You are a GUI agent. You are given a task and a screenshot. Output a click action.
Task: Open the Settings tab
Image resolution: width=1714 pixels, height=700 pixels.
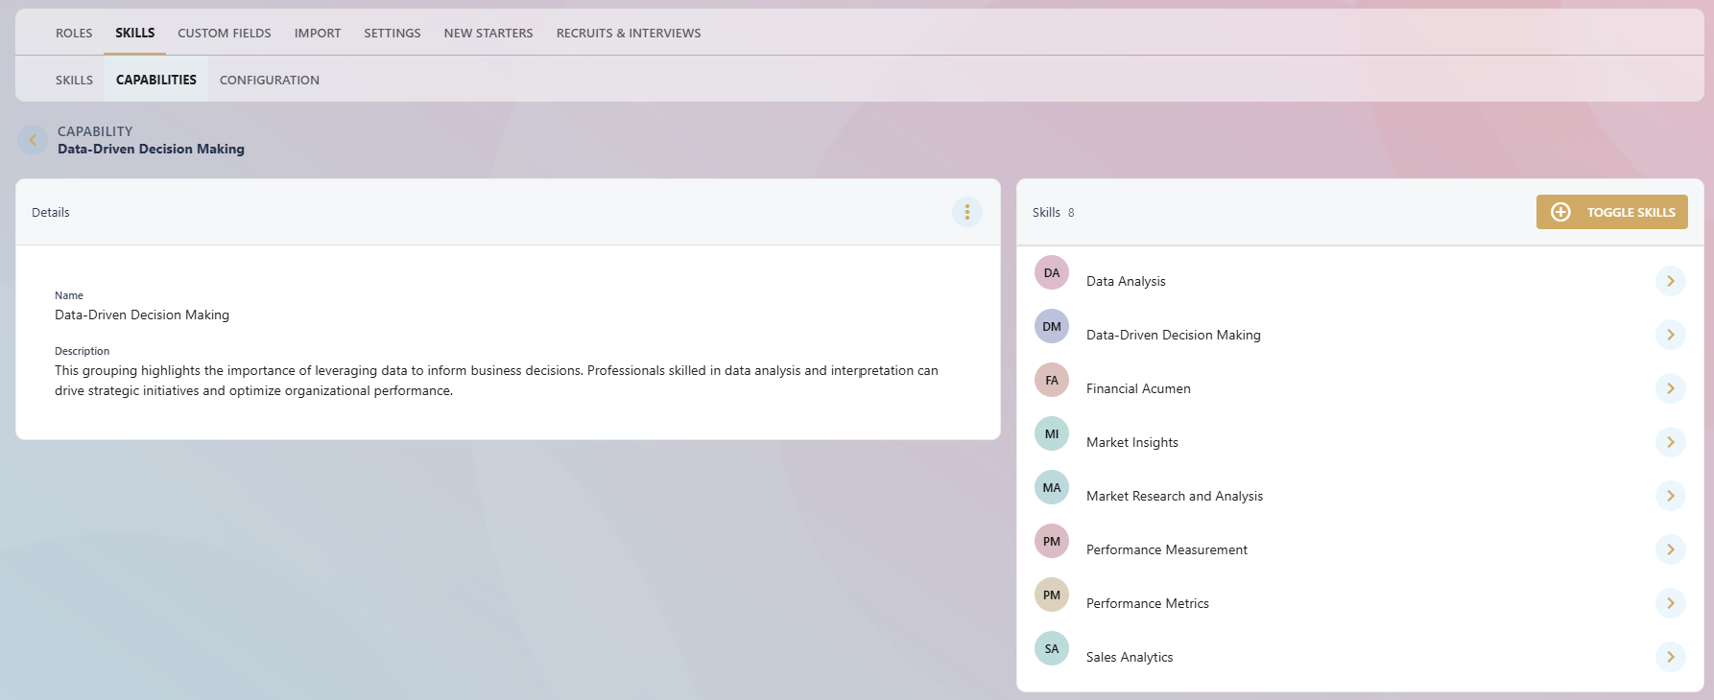click(393, 33)
